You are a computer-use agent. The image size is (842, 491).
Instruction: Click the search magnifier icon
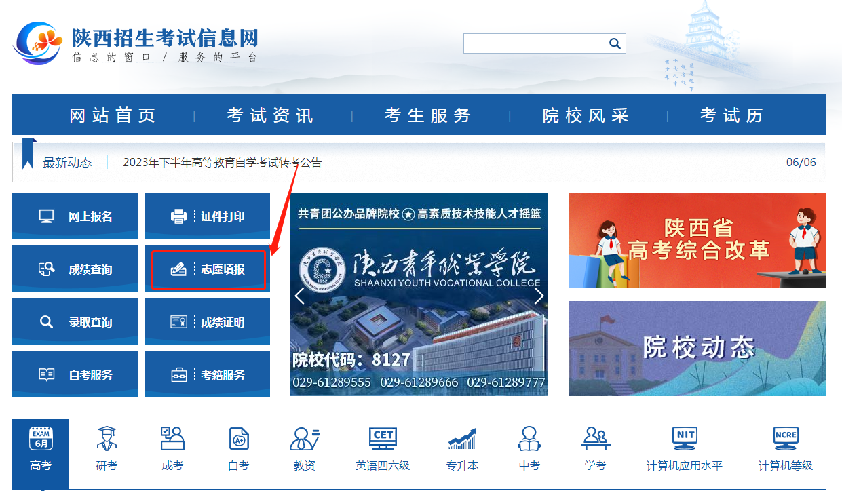pyautogui.click(x=615, y=43)
